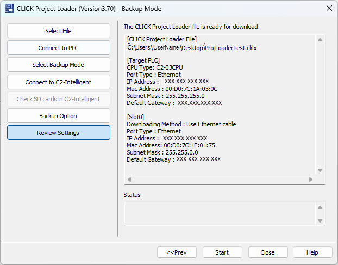Click Mac Address 00:D0:7C:1F:01:75
This screenshot has width=338, height=265.
tap(171, 145)
